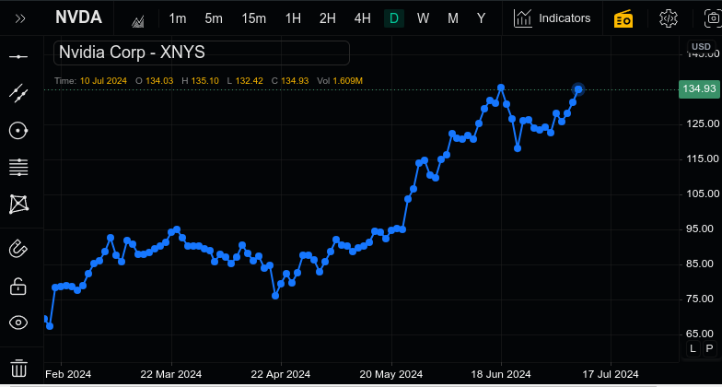Open the chart type selector icon
Image resolution: width=722 pixels, height=387 pixels.
138,21
